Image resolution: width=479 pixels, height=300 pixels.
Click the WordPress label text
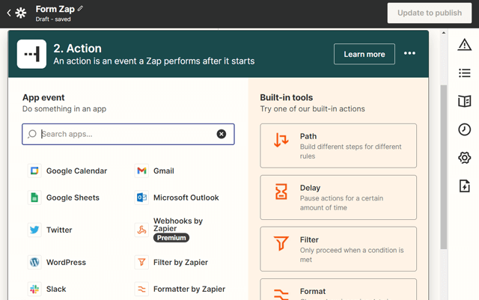pos(66,262)
